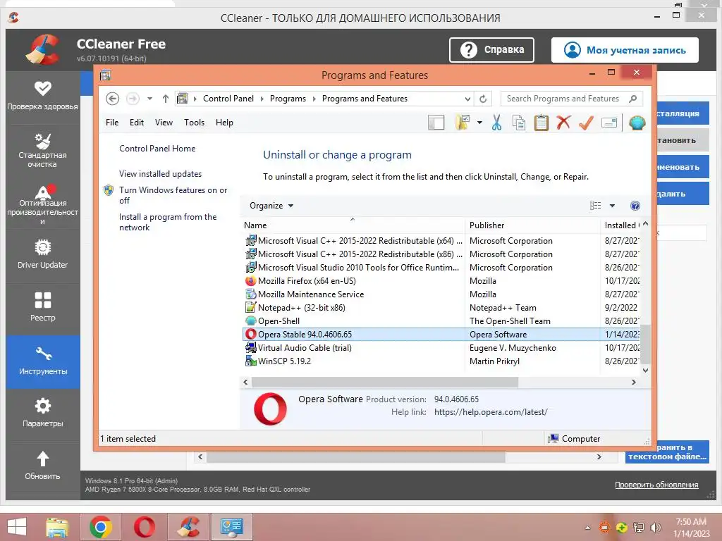Click Моя учетная запись account button
This screenshot has height=541, width=722.
click(x=625, y=50)
